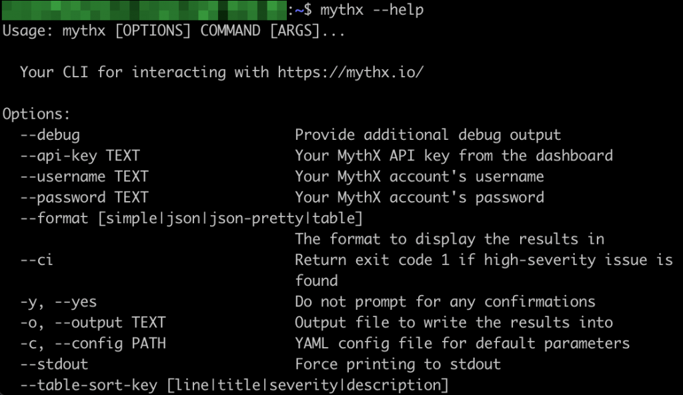
Task: Click the --stdout option flag
Action: pyautogui.click(x=54, y=364)
